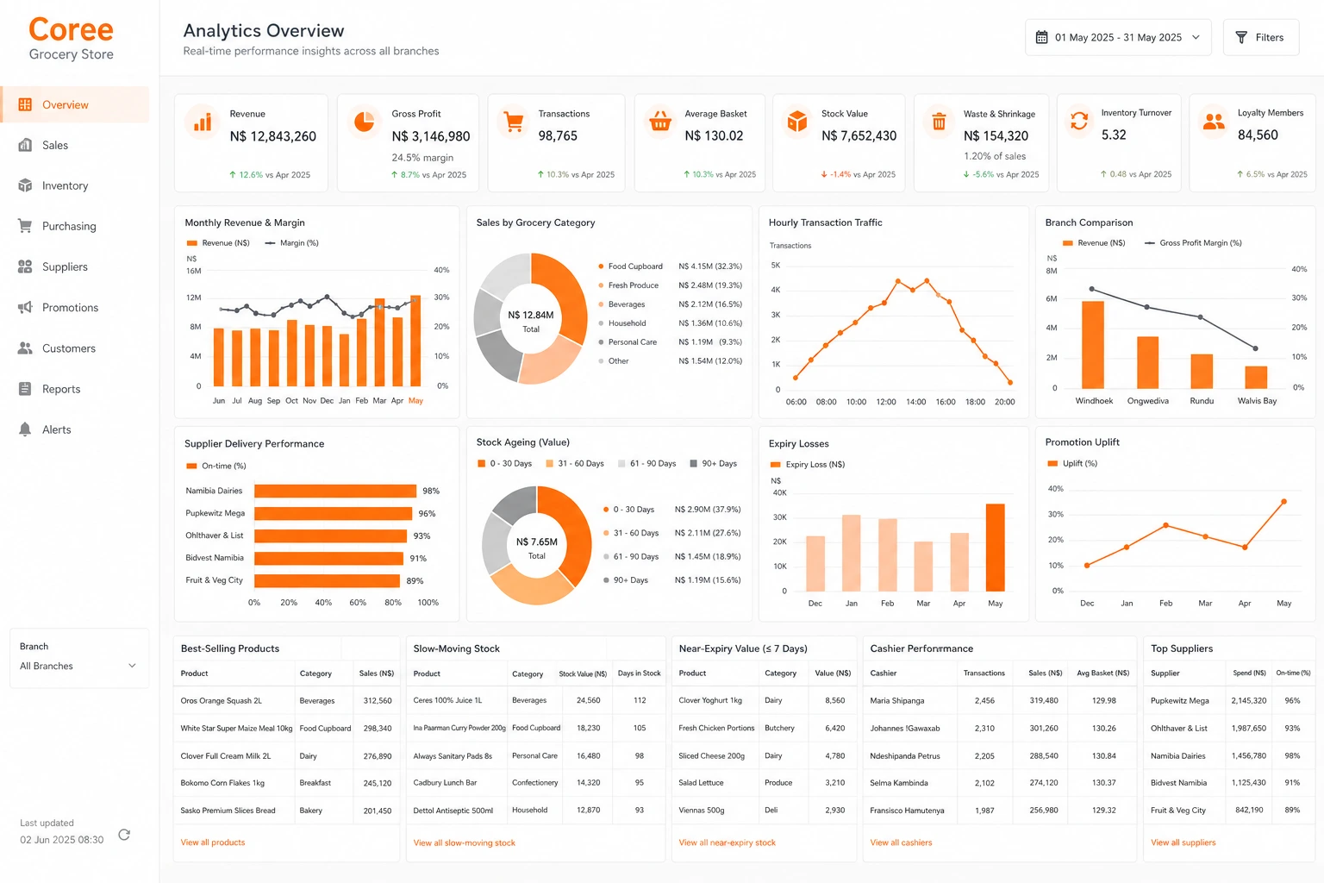Select the Oros Orange Squash 2L row
Viewport: 1324px width, 883px height.
(287, 700)
